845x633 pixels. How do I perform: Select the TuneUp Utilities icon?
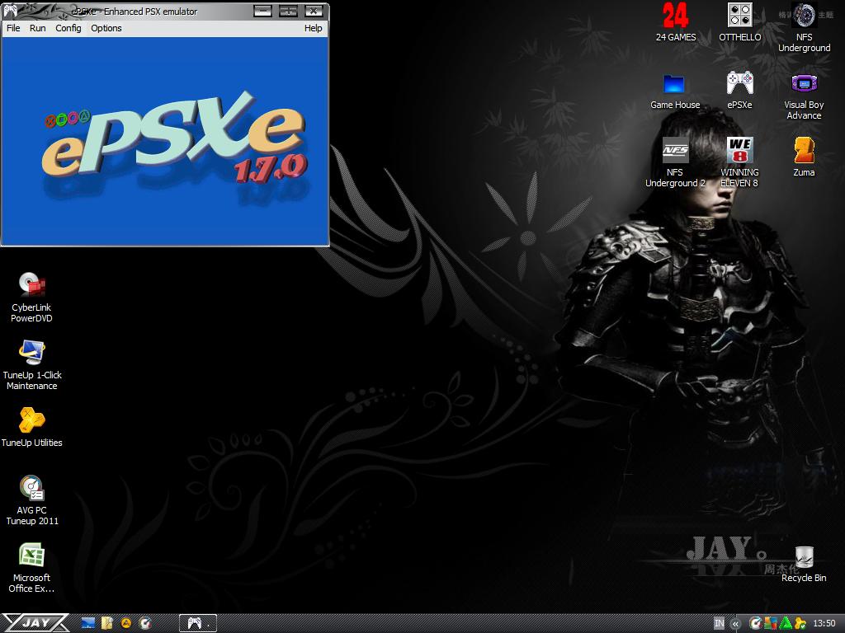(32, 428)
